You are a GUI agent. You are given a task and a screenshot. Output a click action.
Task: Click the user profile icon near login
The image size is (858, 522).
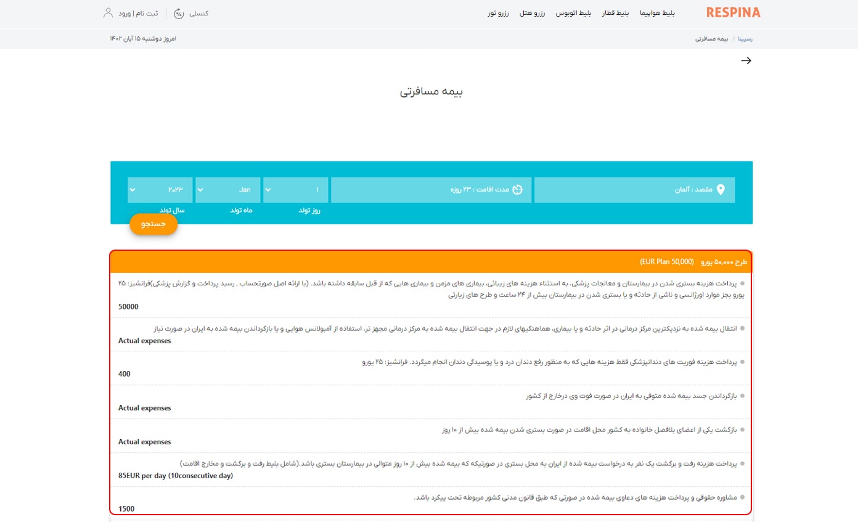(107, 12)
